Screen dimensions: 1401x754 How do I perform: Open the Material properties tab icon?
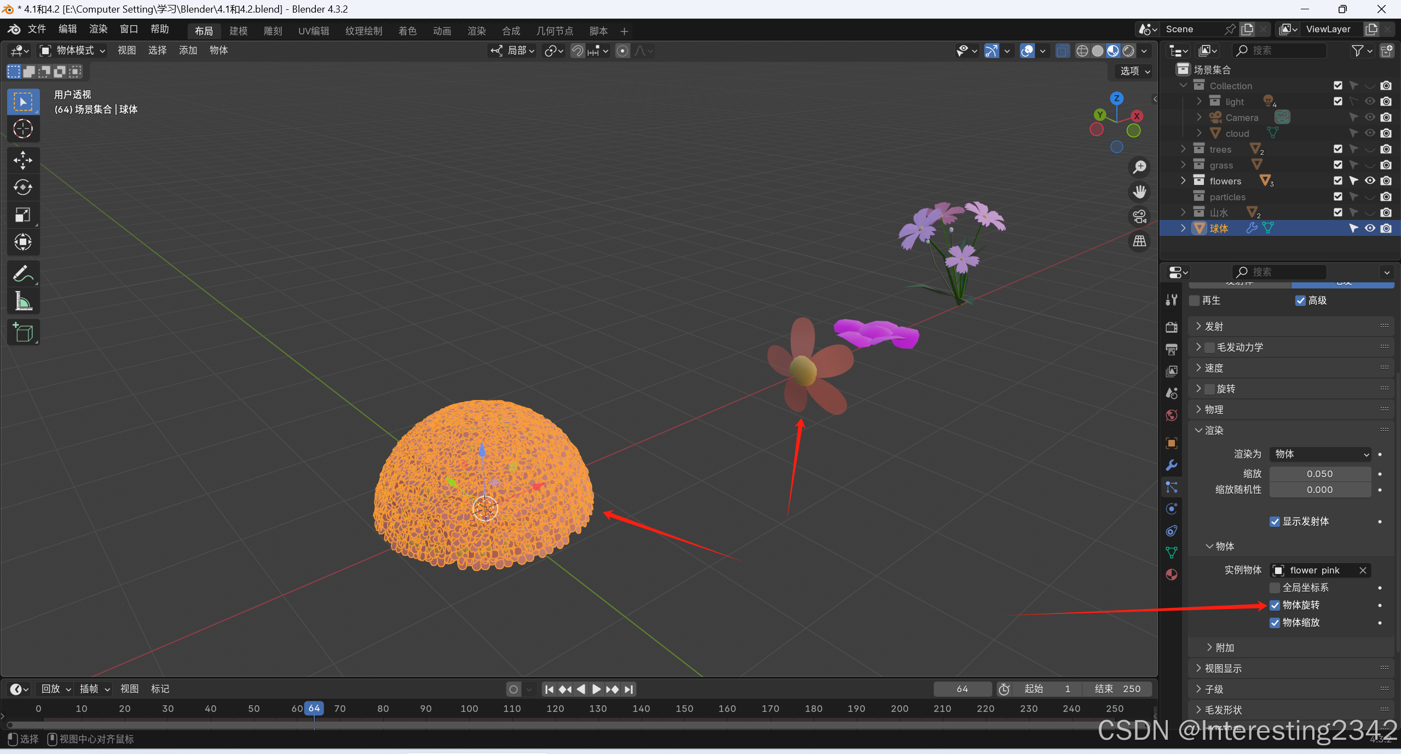[x=1172, y=575]
